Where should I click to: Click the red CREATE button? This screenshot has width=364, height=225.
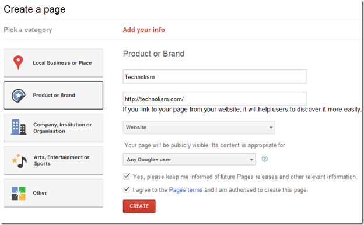coord(139,206)
